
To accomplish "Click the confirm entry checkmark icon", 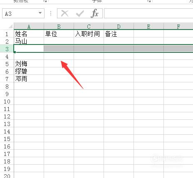I will point(80,13).
